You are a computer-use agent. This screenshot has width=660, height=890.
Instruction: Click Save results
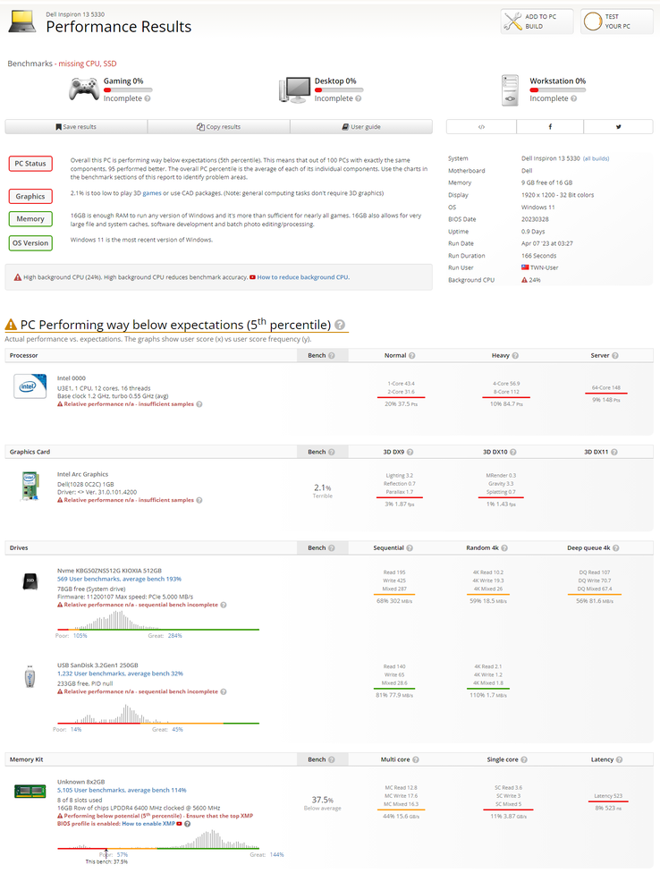point(76,127)
